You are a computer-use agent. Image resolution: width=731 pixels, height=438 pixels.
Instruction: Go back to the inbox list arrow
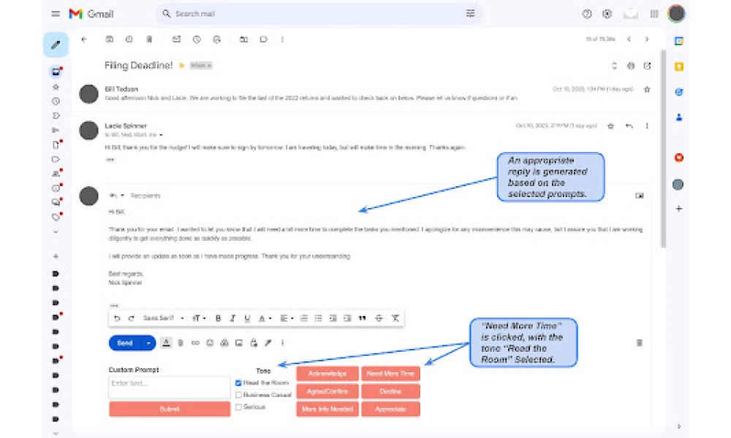tap(84, 39)
